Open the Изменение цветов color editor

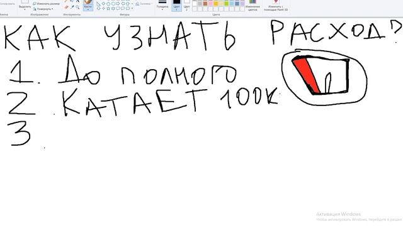[253, 6]
